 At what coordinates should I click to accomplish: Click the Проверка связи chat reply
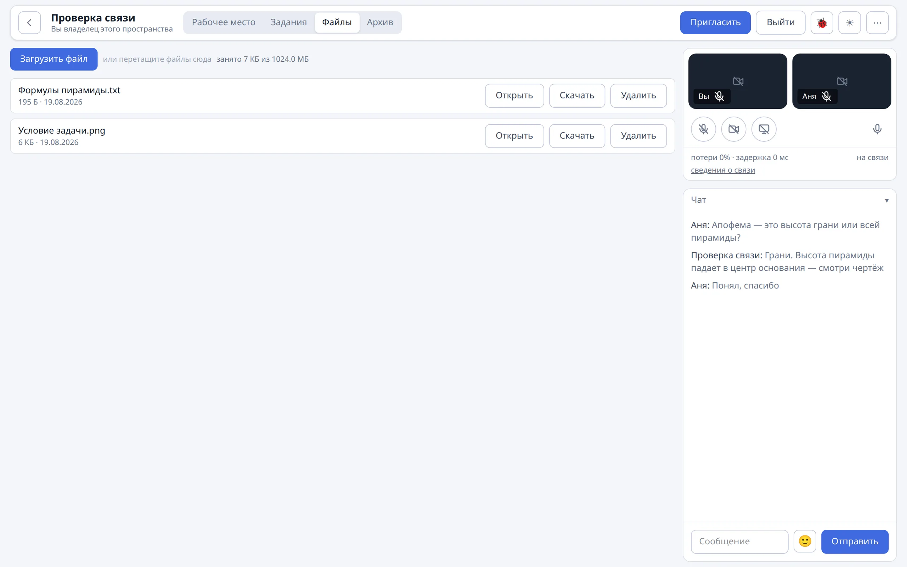coord(787,262)
